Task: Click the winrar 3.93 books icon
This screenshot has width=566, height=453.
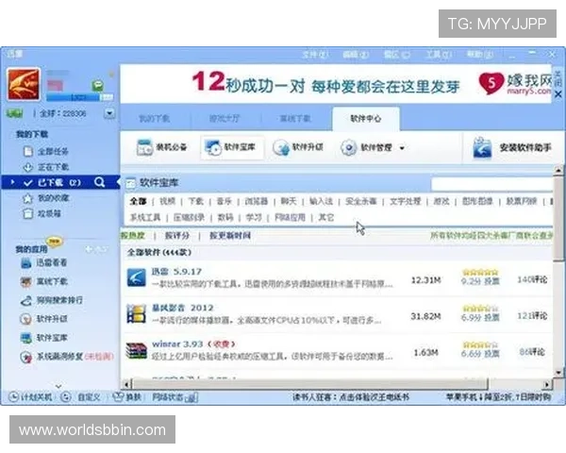Action: 137,350
